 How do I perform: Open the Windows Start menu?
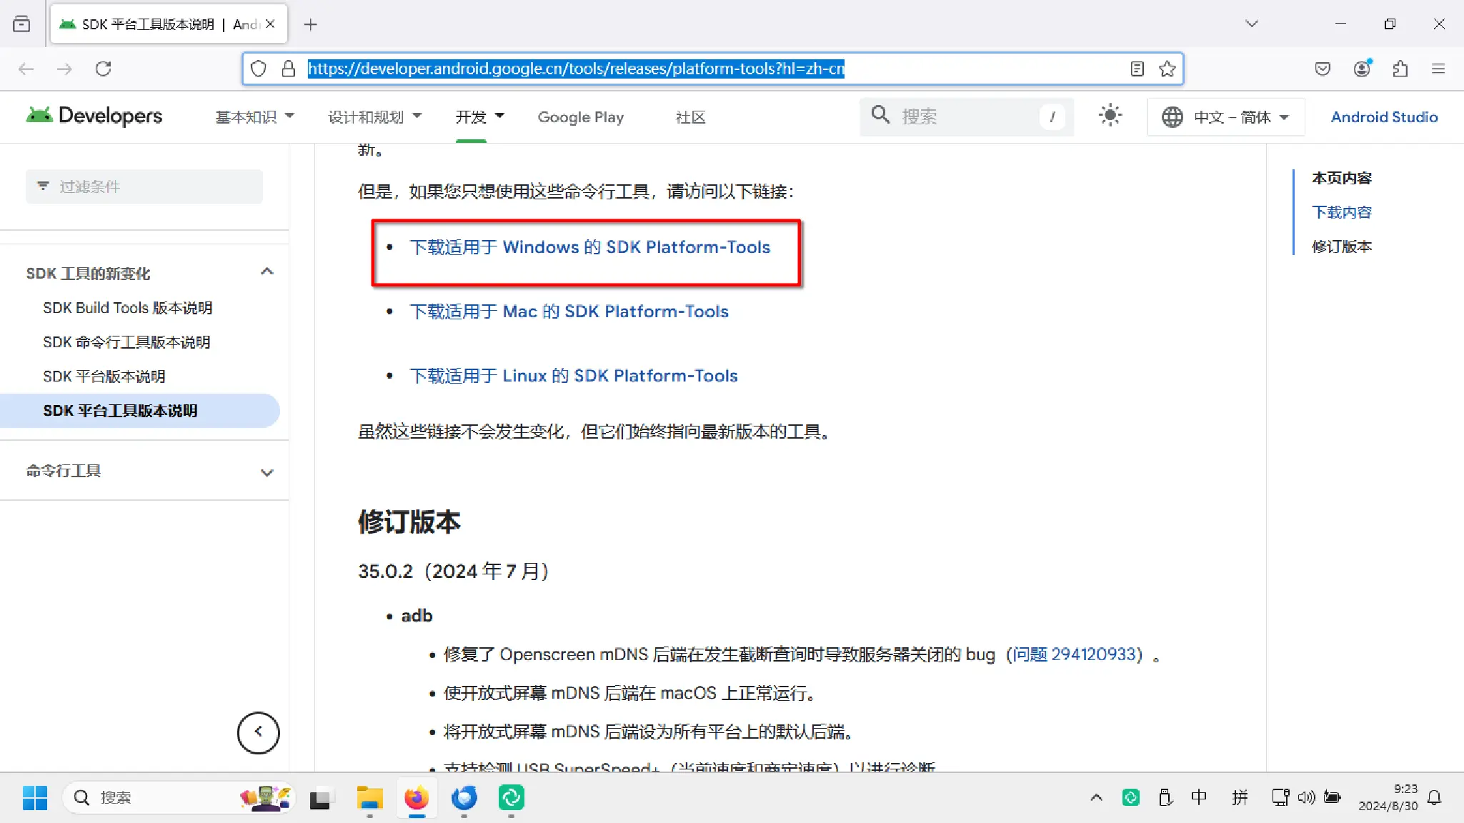coord(34,797)
